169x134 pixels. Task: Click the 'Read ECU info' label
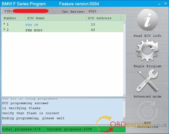147,36
